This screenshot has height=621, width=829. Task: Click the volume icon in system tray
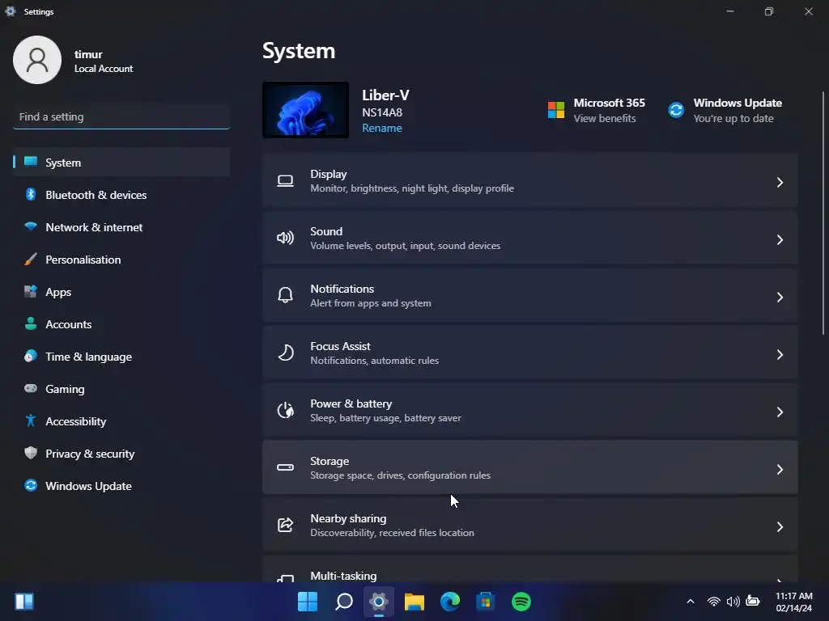(x=733, y=602)
